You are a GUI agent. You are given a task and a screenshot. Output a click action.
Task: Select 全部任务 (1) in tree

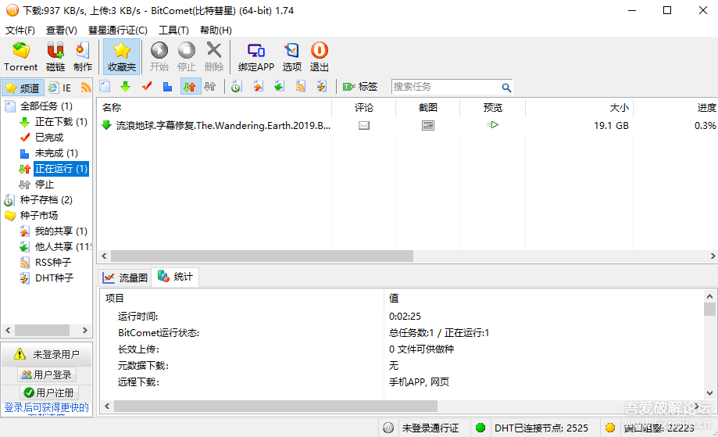coord(46,106)
